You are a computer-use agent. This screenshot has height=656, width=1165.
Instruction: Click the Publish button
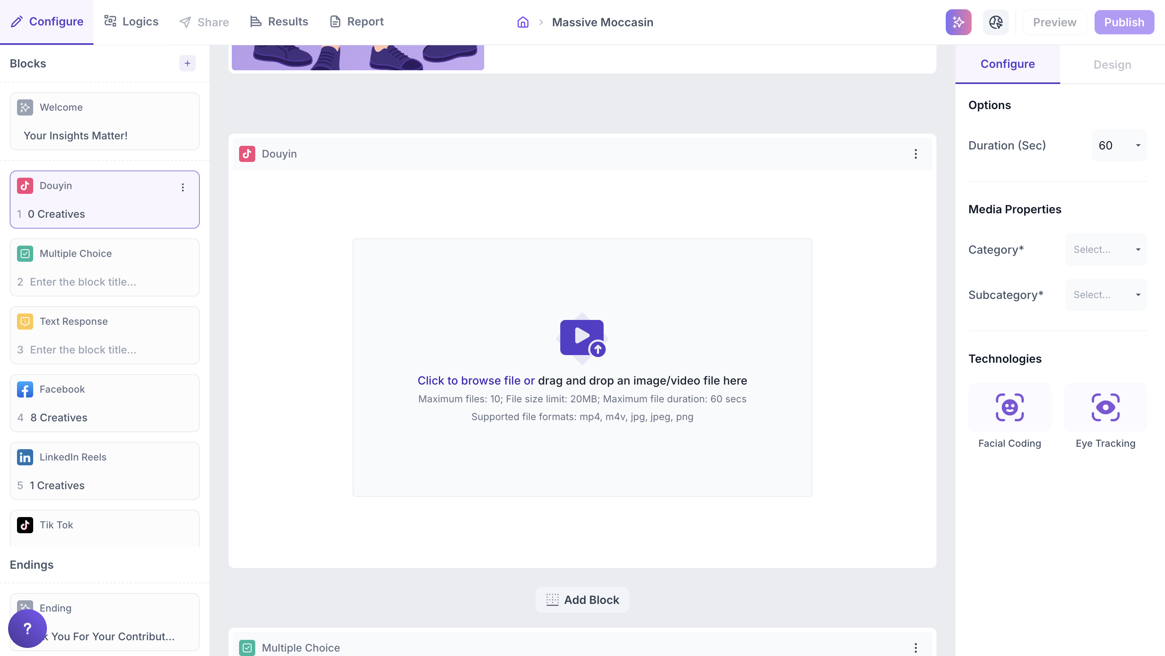coord(1123,22)
